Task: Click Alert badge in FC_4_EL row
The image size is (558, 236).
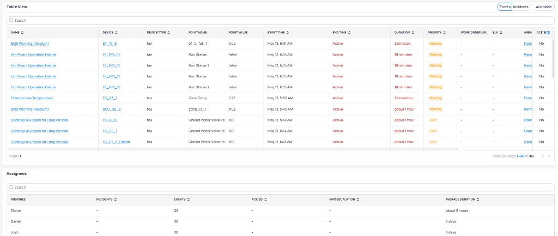Action: point(433,120)
